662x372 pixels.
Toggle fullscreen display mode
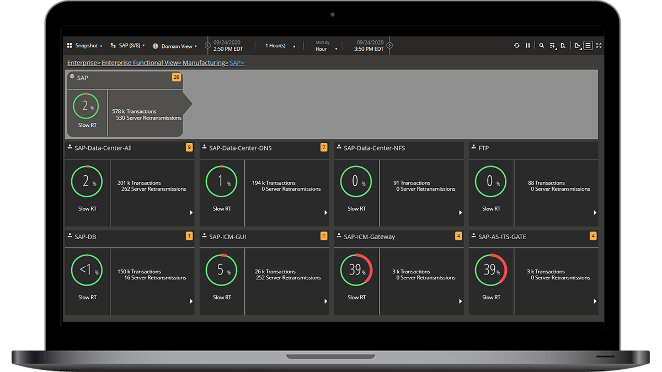599,46
